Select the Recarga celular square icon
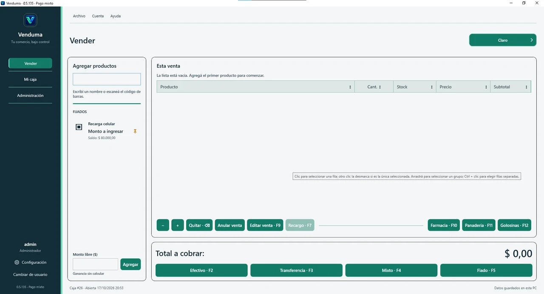Image resolution: width=544 pixels, height=294 pixels. coord(79,127)
